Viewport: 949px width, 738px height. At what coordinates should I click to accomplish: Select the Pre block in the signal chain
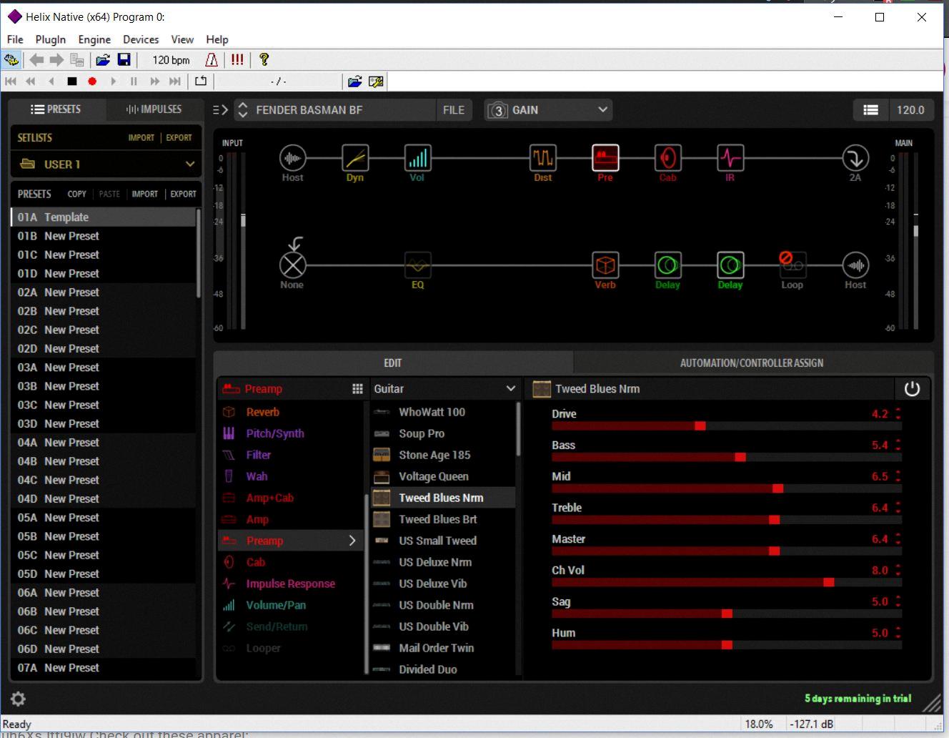[x=605, y=159]
